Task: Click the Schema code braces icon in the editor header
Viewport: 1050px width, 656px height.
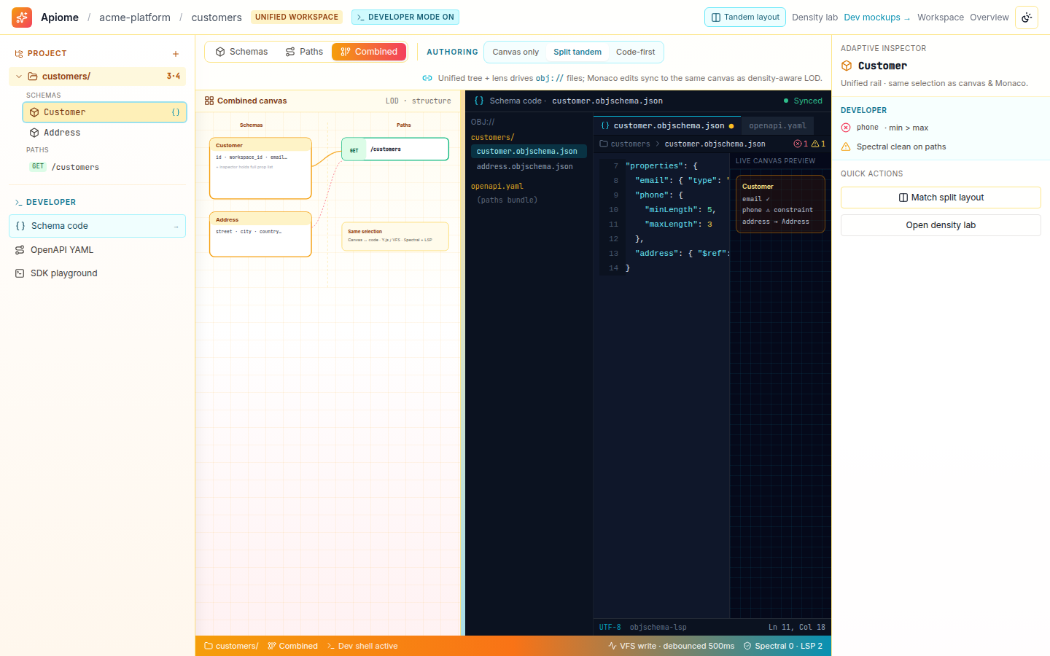Action: (479, 101)
